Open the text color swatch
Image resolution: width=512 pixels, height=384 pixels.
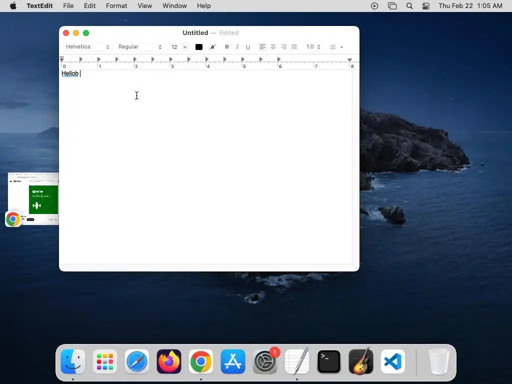[199, 47]
